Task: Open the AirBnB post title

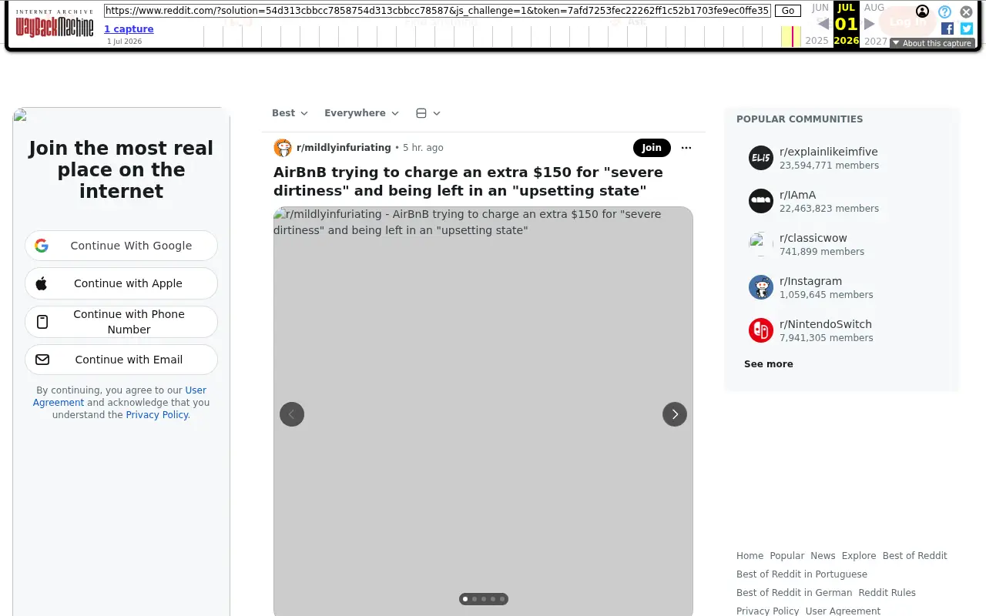Action: (468, 182)
